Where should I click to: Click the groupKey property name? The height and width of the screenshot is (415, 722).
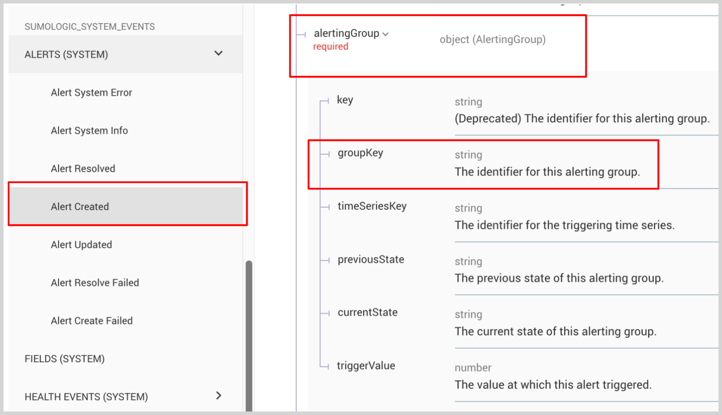[x=360, y=153]
